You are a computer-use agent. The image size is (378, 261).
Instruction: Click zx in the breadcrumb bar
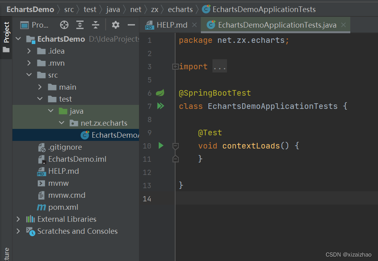(x=155, y=9)
